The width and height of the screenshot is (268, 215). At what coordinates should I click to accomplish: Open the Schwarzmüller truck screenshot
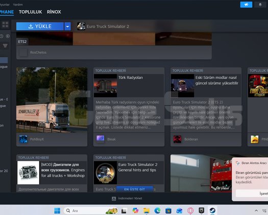(x=52, y=100)
